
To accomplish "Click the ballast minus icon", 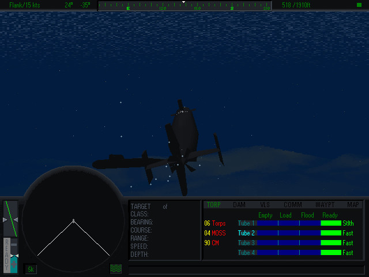I will coord(14,245).
